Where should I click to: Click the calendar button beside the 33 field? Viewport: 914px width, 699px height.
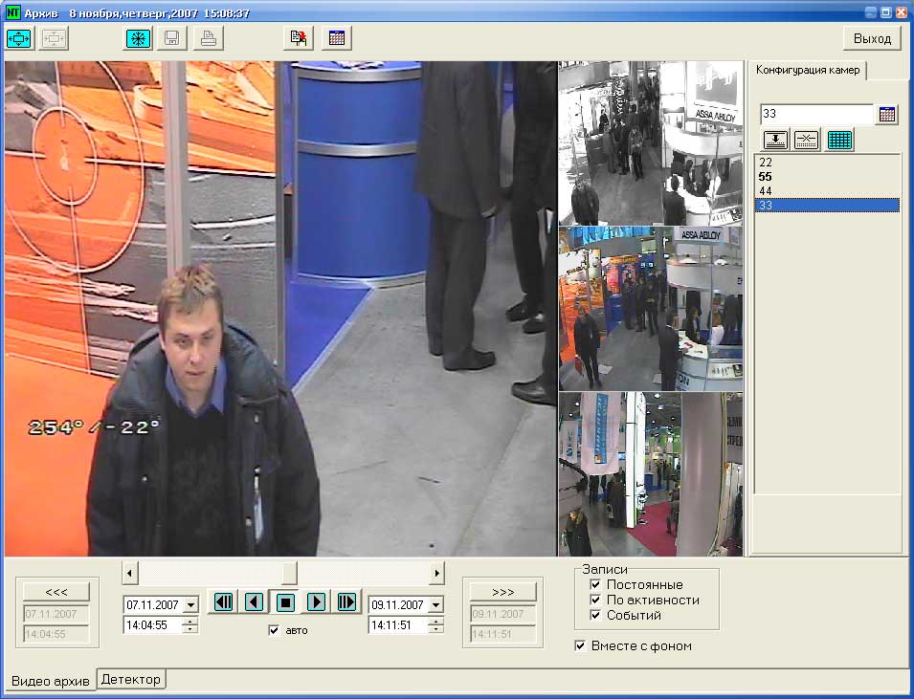pos(887,115)
